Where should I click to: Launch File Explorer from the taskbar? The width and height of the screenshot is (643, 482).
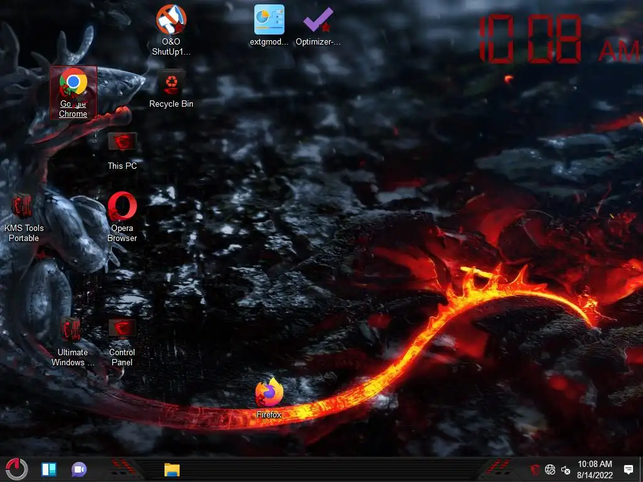(x=172, y=469)
